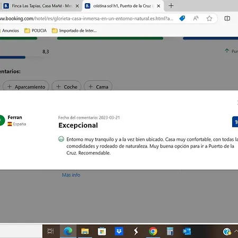Toggle the Aparcamiento topic filter
This screenshot has width=238, height=238.
coord(26,87)
